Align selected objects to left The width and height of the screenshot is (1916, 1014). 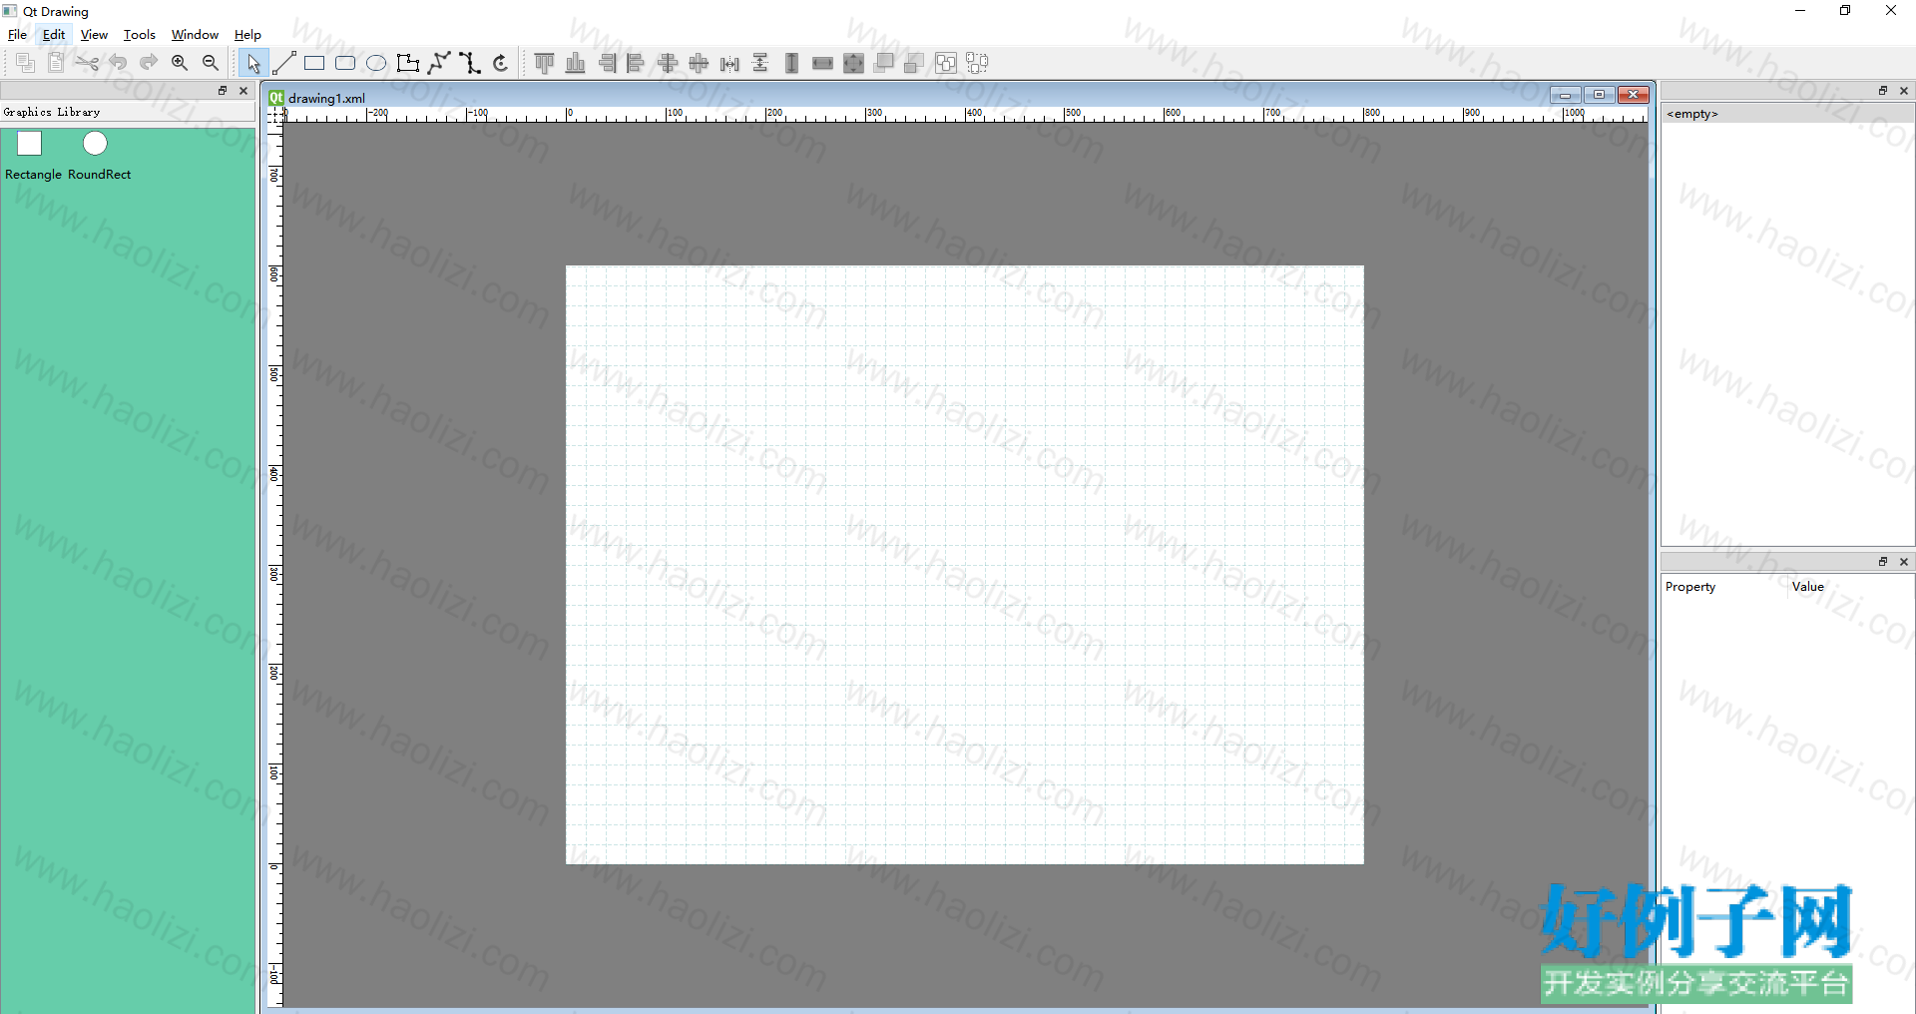coord(638,63)
